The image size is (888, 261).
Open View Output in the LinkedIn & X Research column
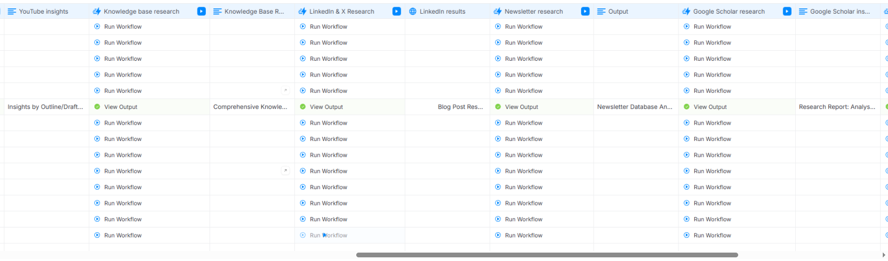coord(321,107)
